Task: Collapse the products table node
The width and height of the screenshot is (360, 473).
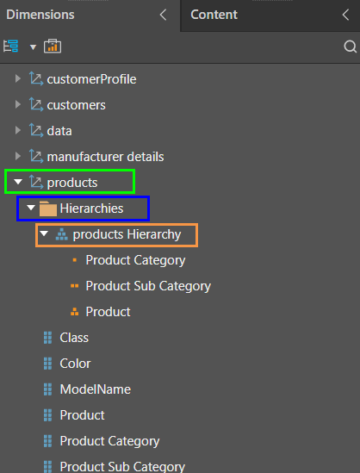Action: click(x=18, y=182)
